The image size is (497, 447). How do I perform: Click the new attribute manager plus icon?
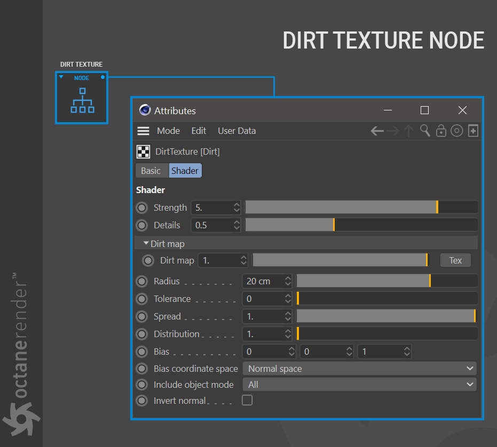point(473,131)
